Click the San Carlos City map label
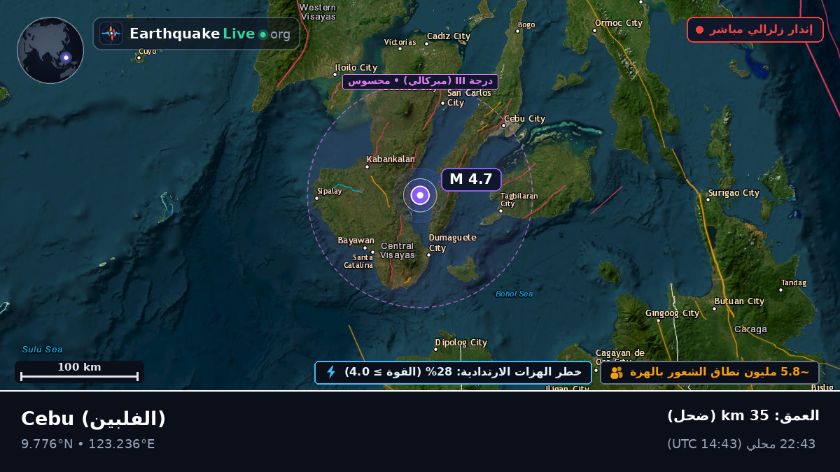This screenshot has height=472, width=840. [469, 98]
